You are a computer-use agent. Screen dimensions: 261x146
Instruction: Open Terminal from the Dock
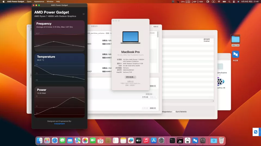(172, 141)
